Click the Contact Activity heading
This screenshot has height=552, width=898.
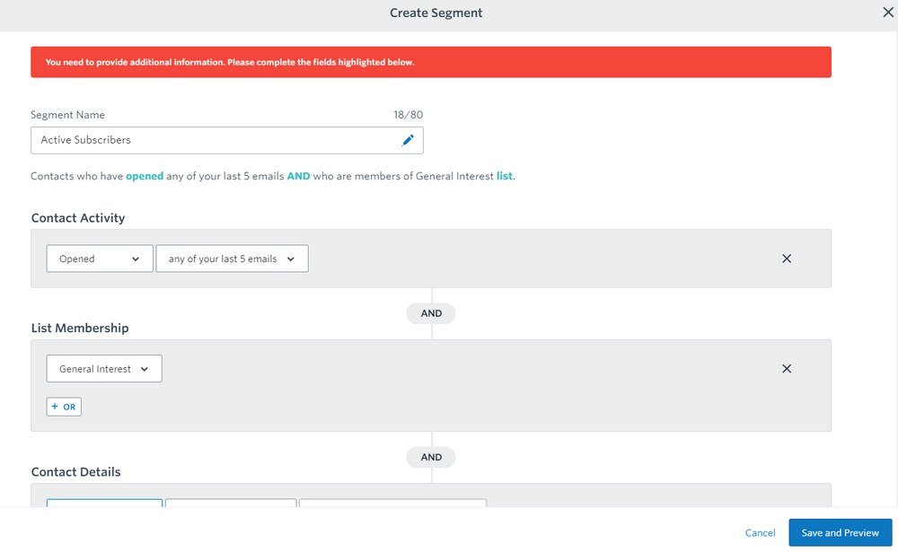[x=78, y=218]
